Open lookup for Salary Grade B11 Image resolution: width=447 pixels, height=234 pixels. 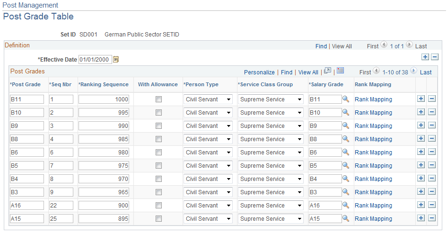[346, 99]
